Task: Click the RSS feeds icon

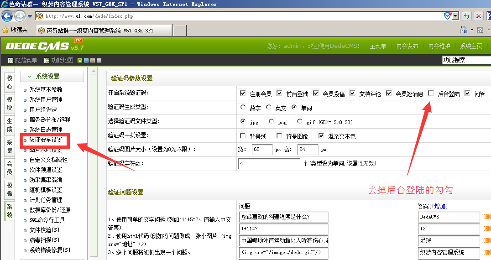Action: (480, 30)
